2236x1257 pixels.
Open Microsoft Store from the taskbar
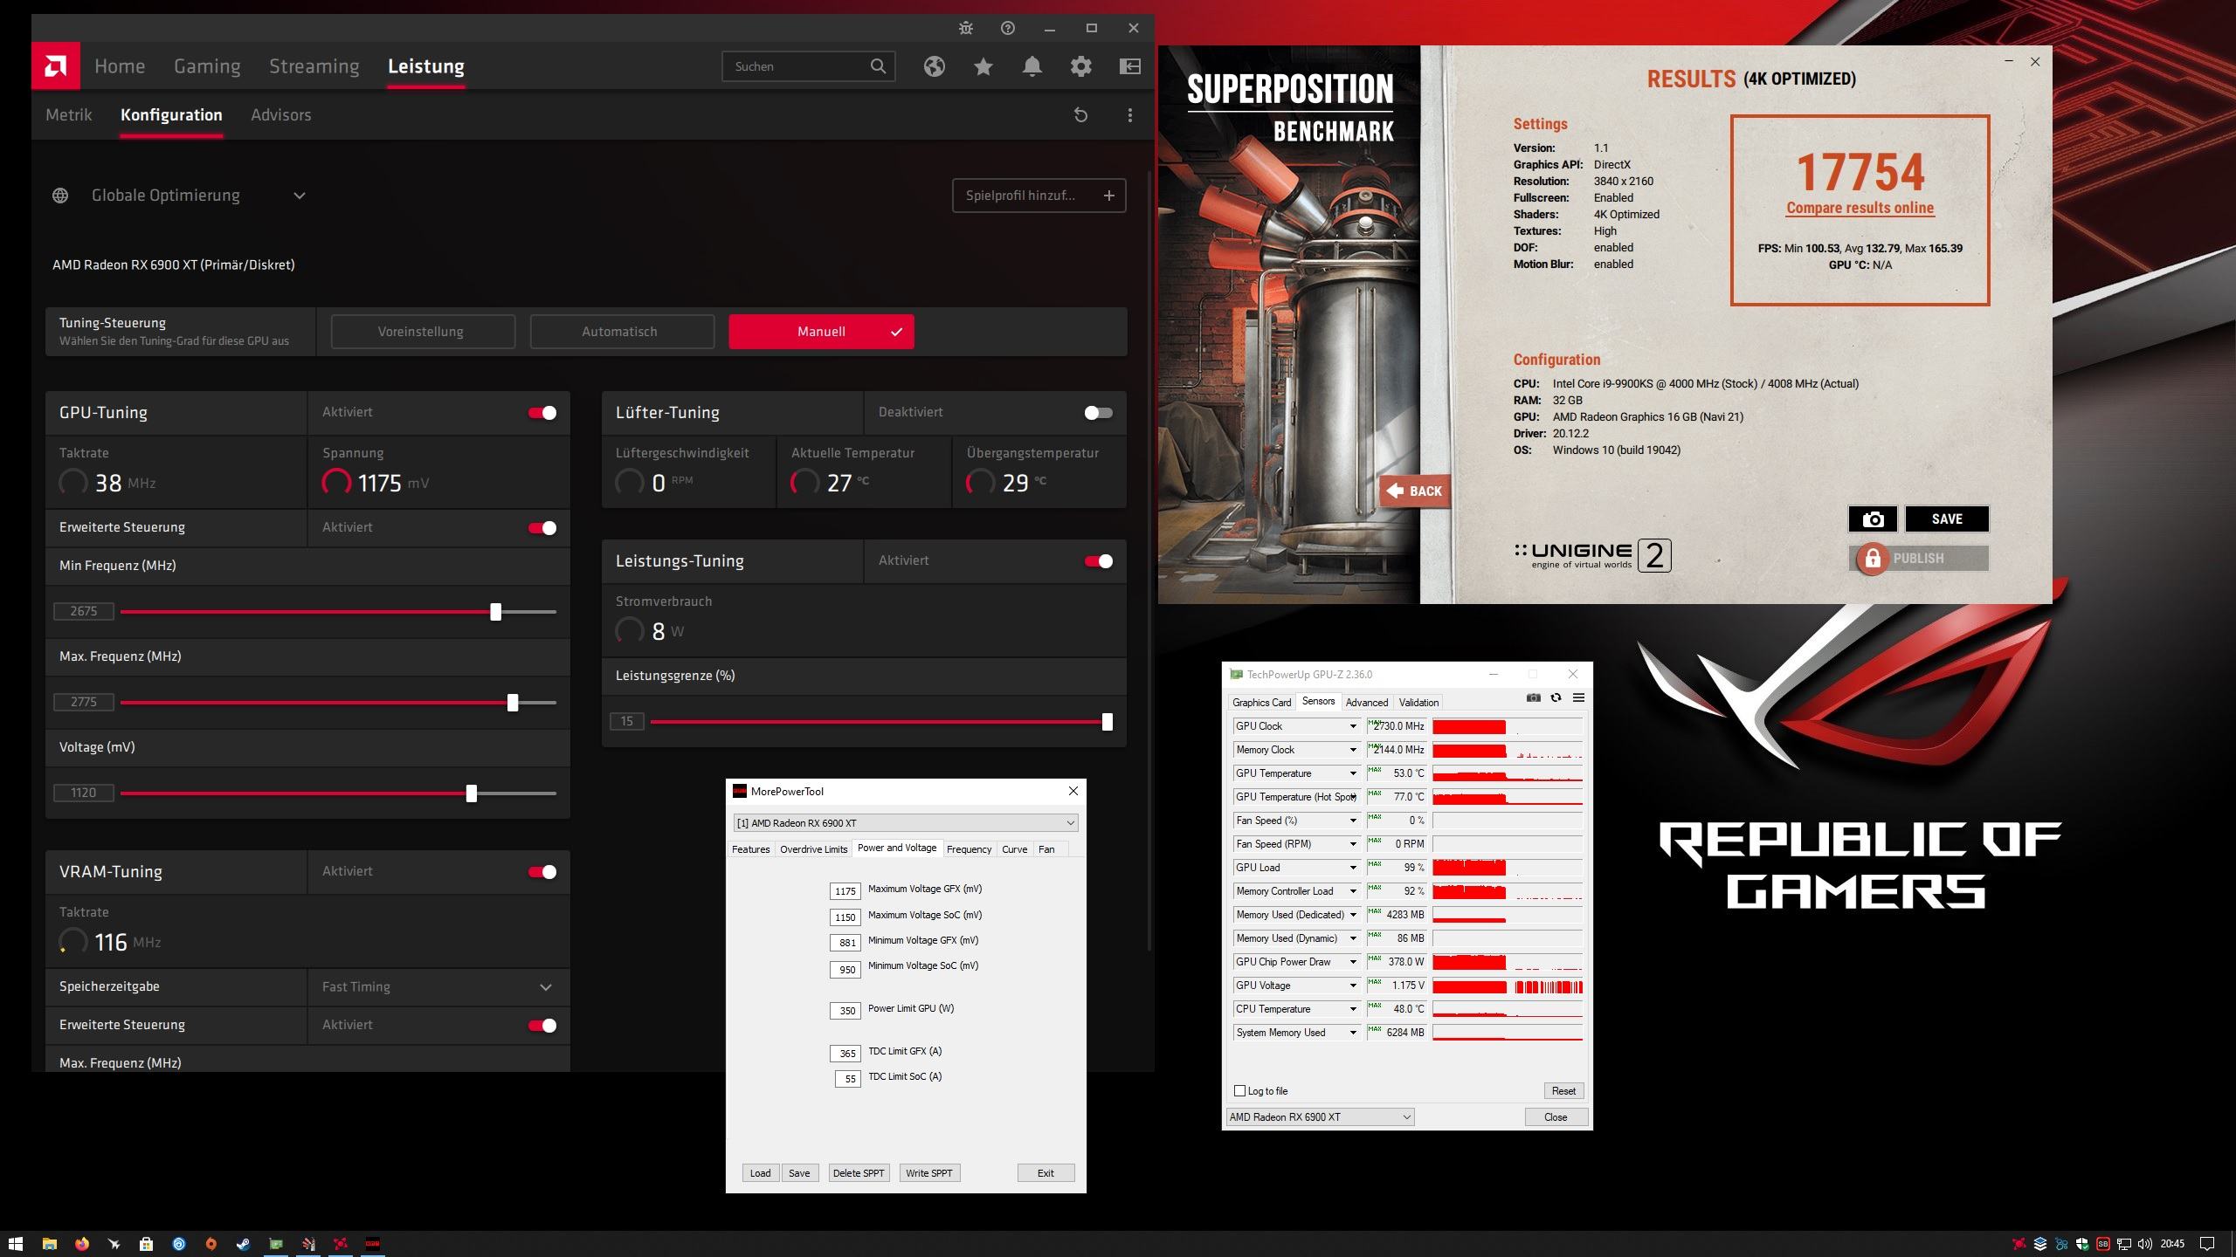click(x=146, y=1244)
